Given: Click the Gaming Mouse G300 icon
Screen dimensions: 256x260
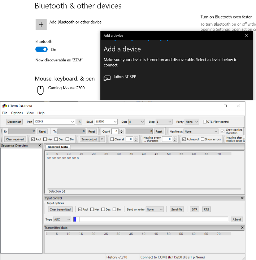Looking at the screenshot, I should (41, 90).
